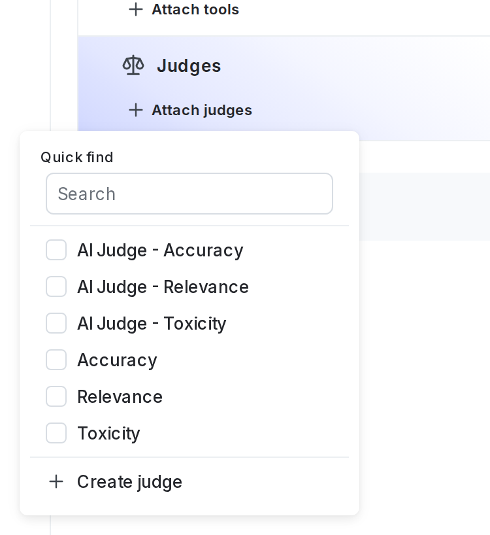The height and width of the screenshot is (535, 490).
Task: Select the Quick find header area
Action: (x=77, y=158)
